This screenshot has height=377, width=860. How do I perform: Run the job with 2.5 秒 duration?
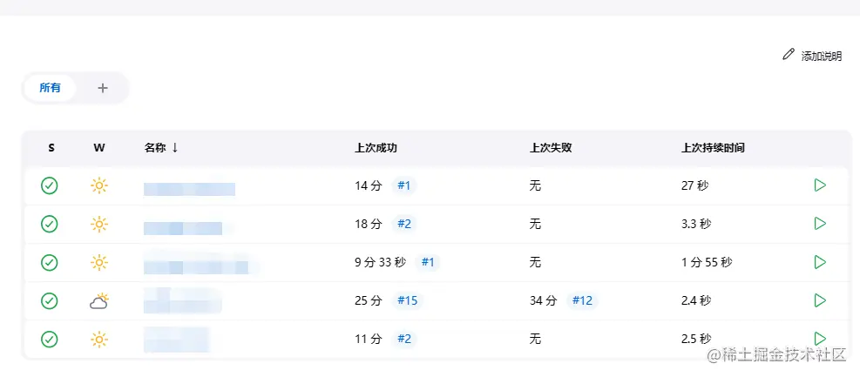click(x=819, y=339)
